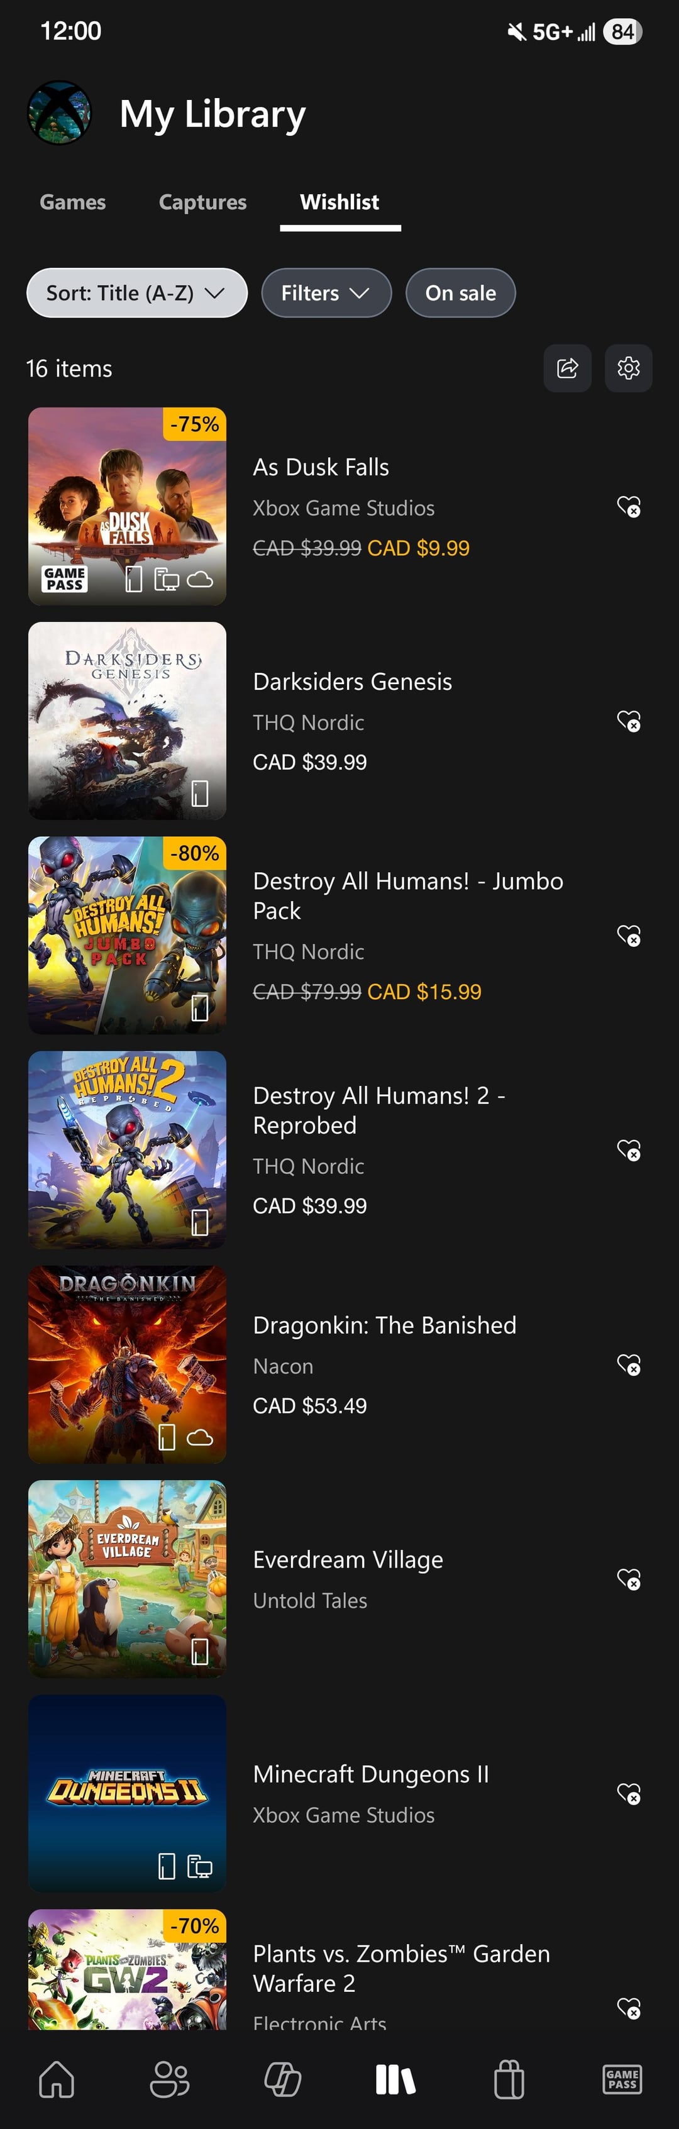
Task: Open Minecraft Dungeons II title link
Action: pyautogui.click(x=371, y=1774)
